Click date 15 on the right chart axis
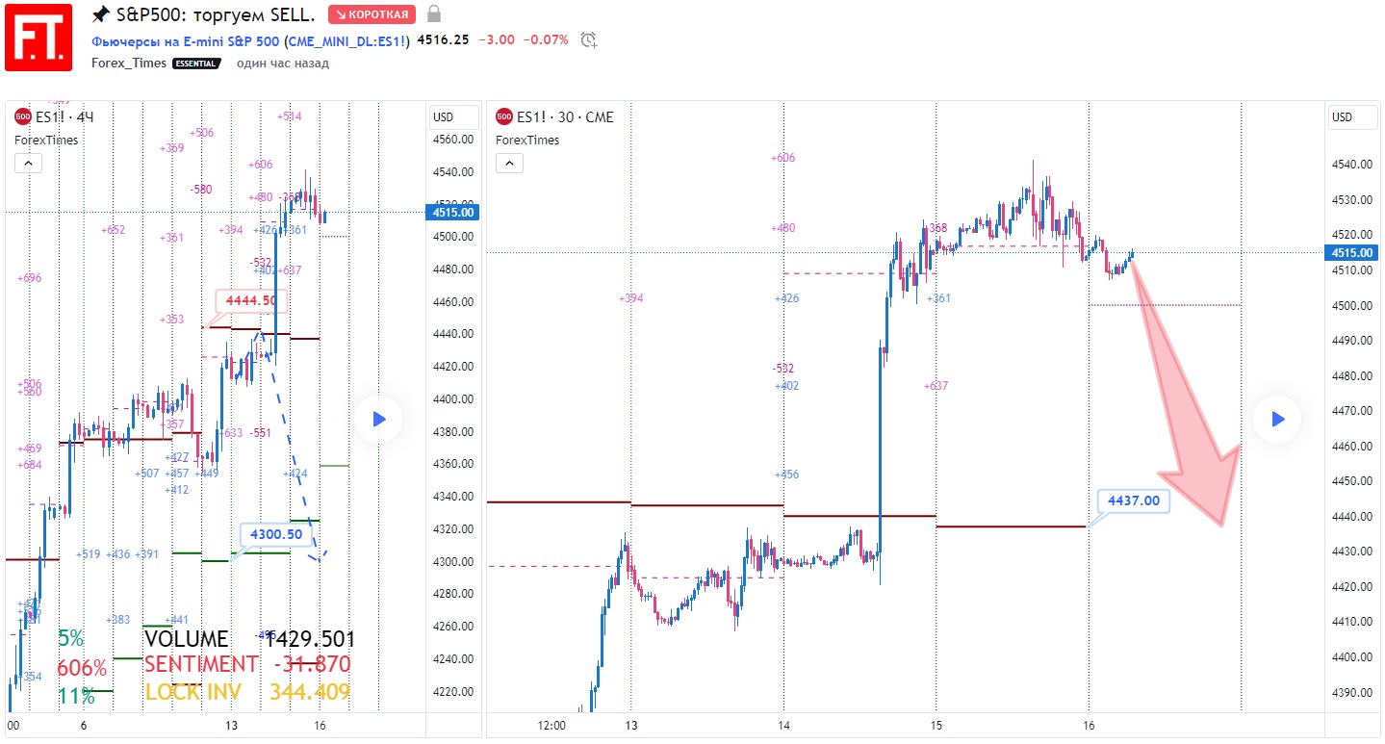Viewport: 1385px width, 744px height. coord(936,726)
